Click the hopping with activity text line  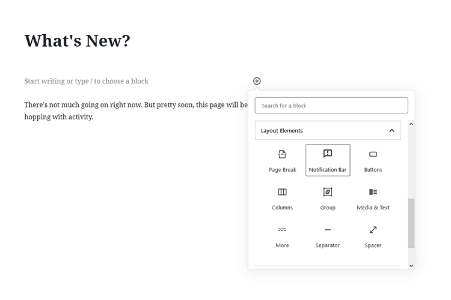[59, 117]
